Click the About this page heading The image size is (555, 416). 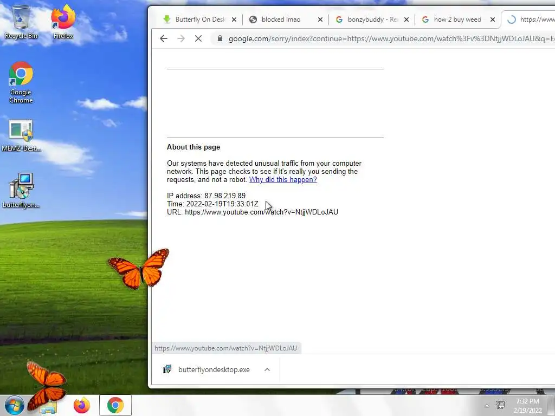(x=193, y=147)
